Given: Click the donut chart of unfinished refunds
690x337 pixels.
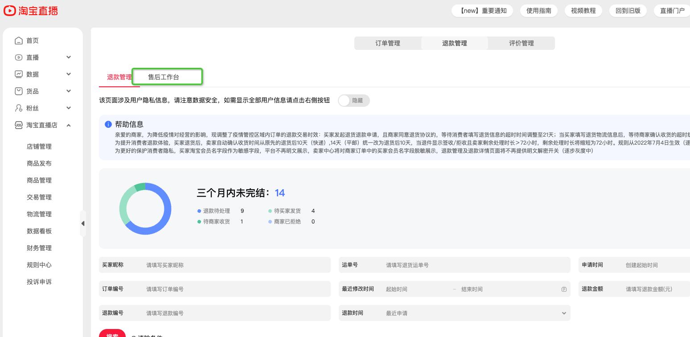Looking at the screenshot, I should click(145, 209).
